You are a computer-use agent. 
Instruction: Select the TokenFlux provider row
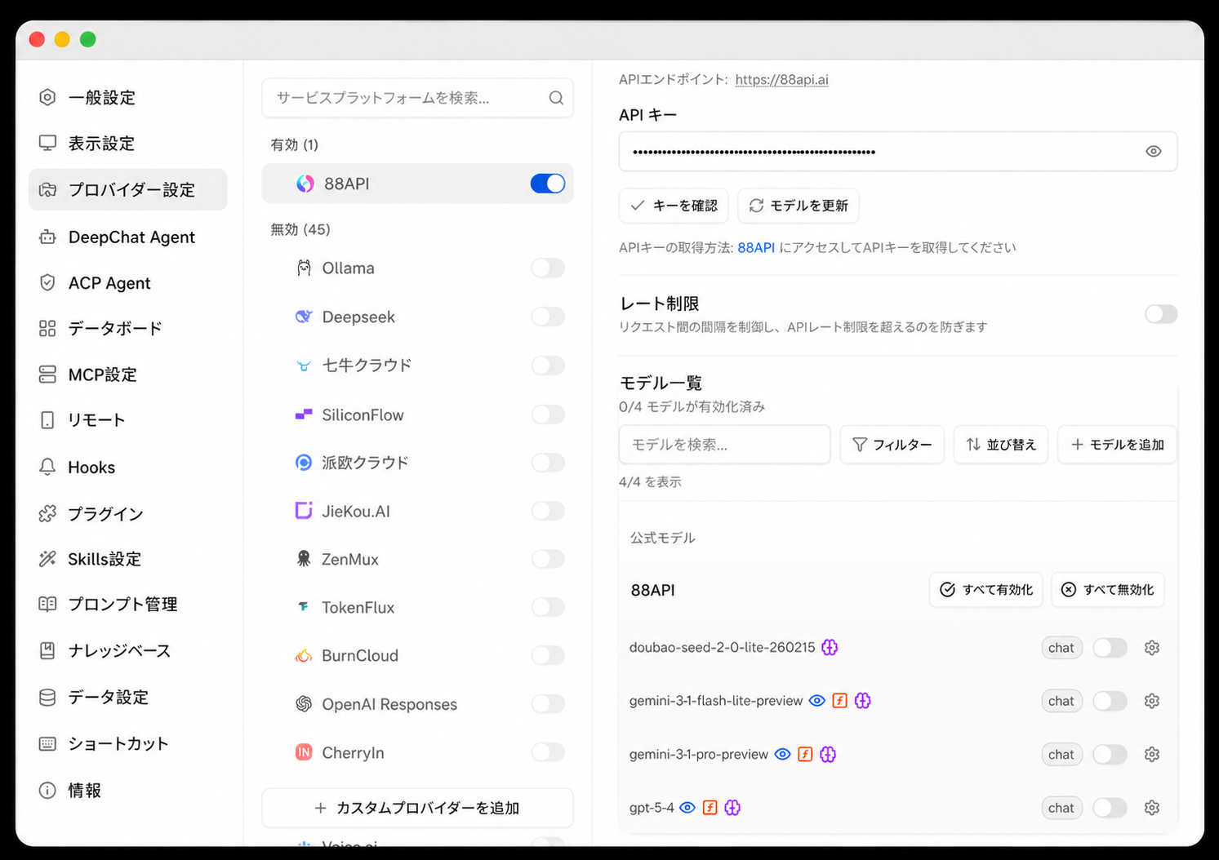tap(417, 607)
